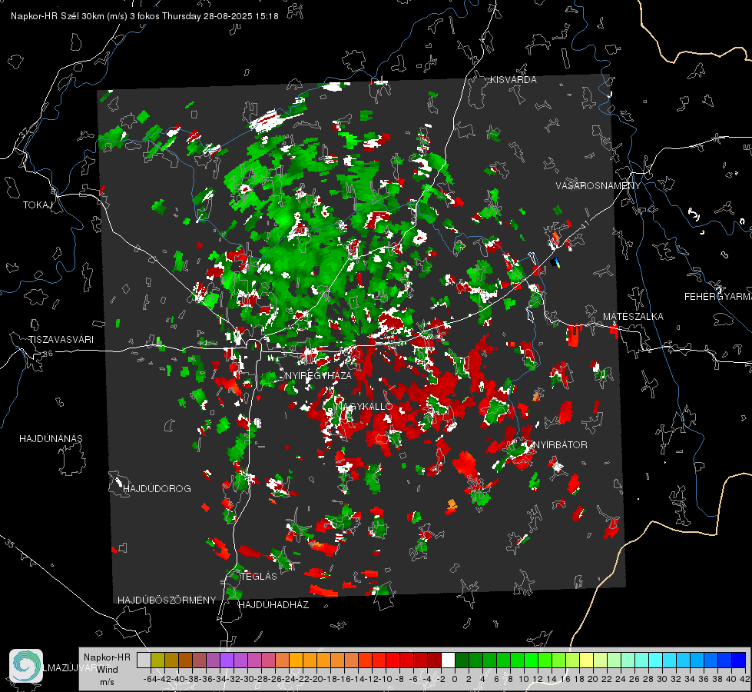Select the dark green swatch between 0 and 2

[x=462, y=660]
